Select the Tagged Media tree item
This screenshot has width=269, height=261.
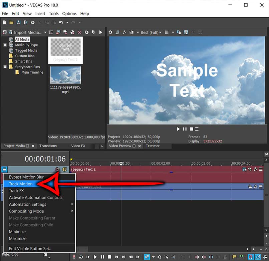26,51
